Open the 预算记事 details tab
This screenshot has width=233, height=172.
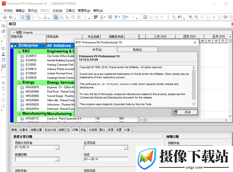(36, 130)
